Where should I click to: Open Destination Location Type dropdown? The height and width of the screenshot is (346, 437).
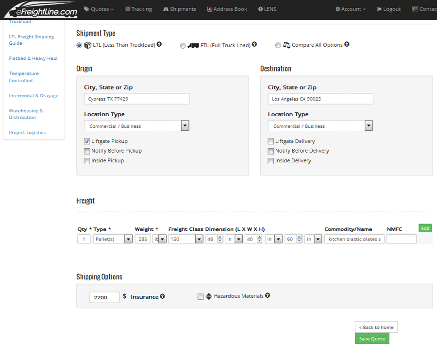(x=320, y=126)
